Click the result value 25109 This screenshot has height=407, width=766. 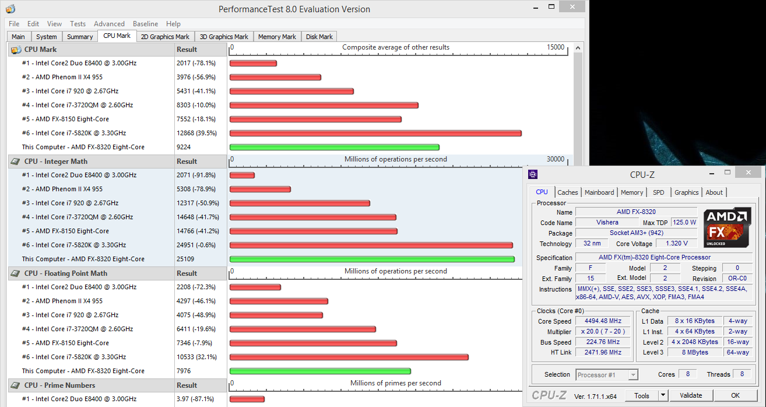point(185,259)
